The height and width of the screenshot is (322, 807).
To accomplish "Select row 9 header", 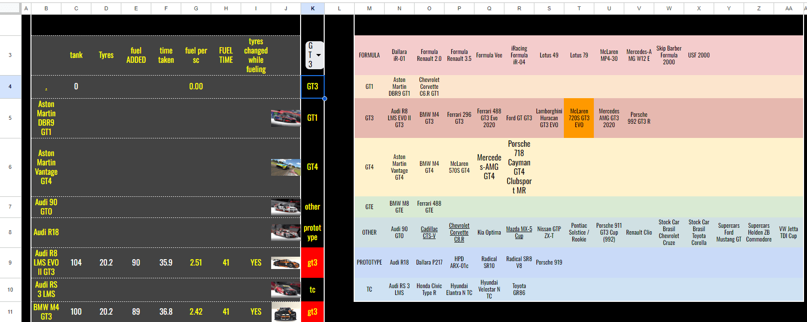I will [10, 263].
